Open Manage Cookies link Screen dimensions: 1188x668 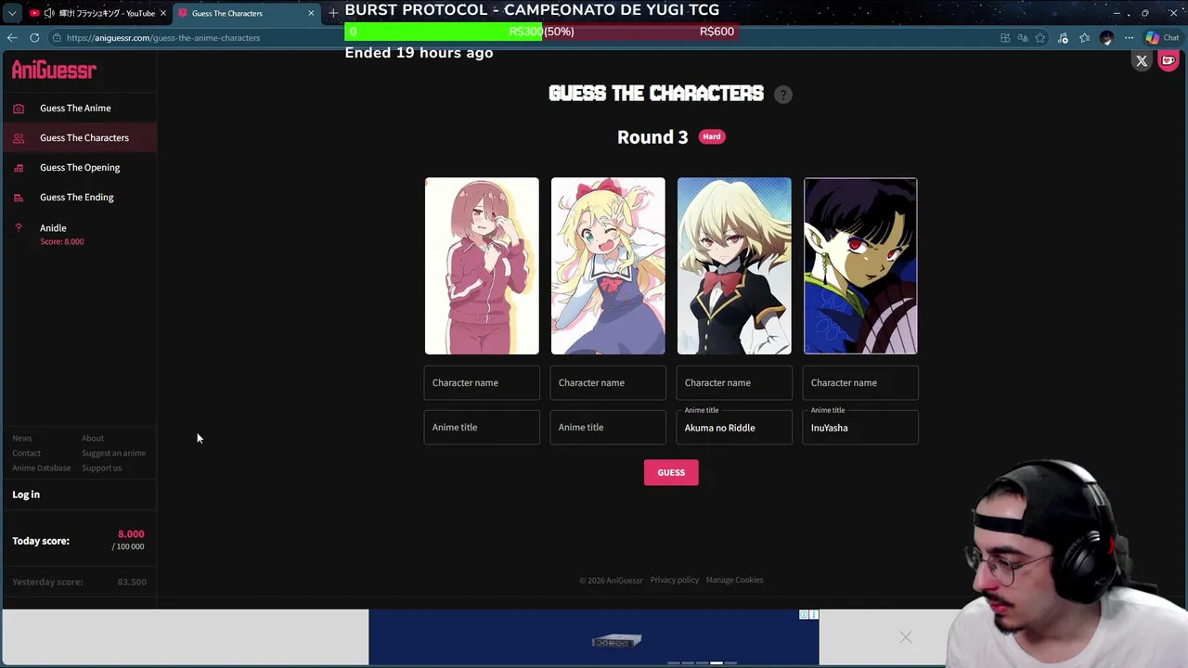(735, 580)
